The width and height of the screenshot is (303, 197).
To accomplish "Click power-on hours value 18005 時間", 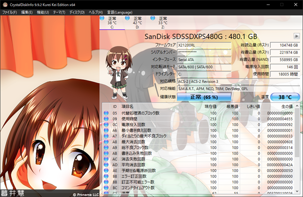I will [x=285, y=74].
